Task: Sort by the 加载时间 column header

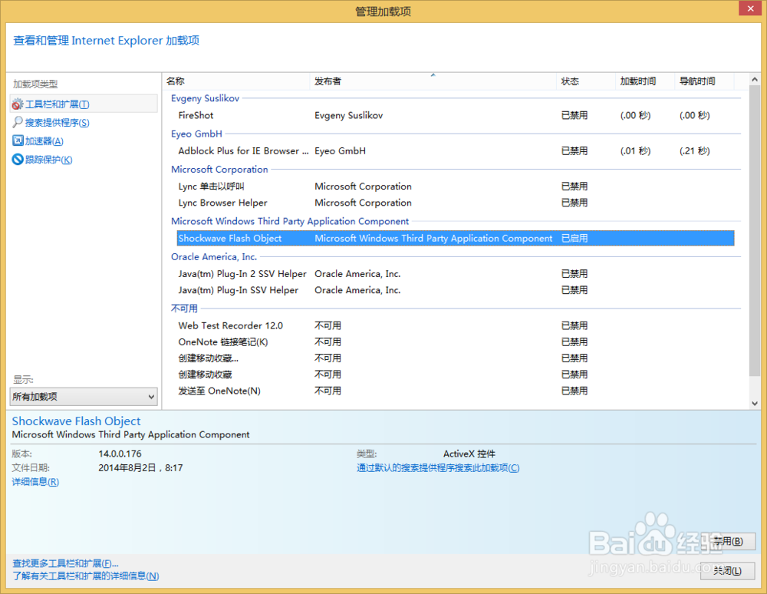Action: coord(645,81)
